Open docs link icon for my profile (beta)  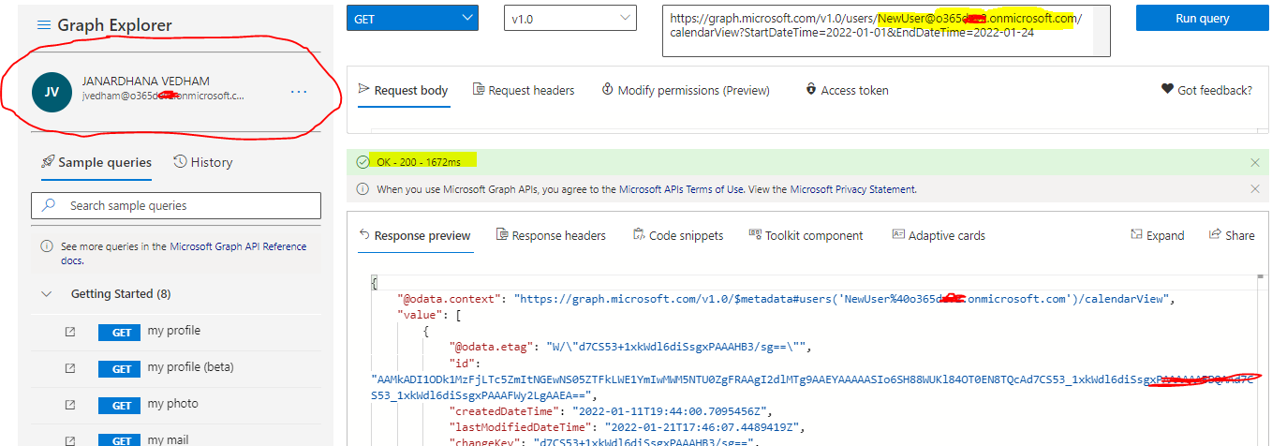[x=70, y=368]
